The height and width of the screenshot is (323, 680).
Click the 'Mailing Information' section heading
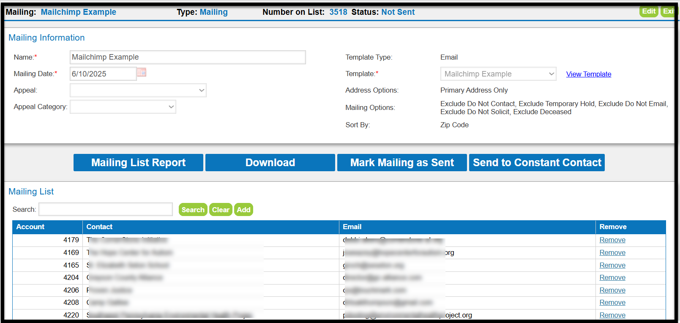point(46,38)
